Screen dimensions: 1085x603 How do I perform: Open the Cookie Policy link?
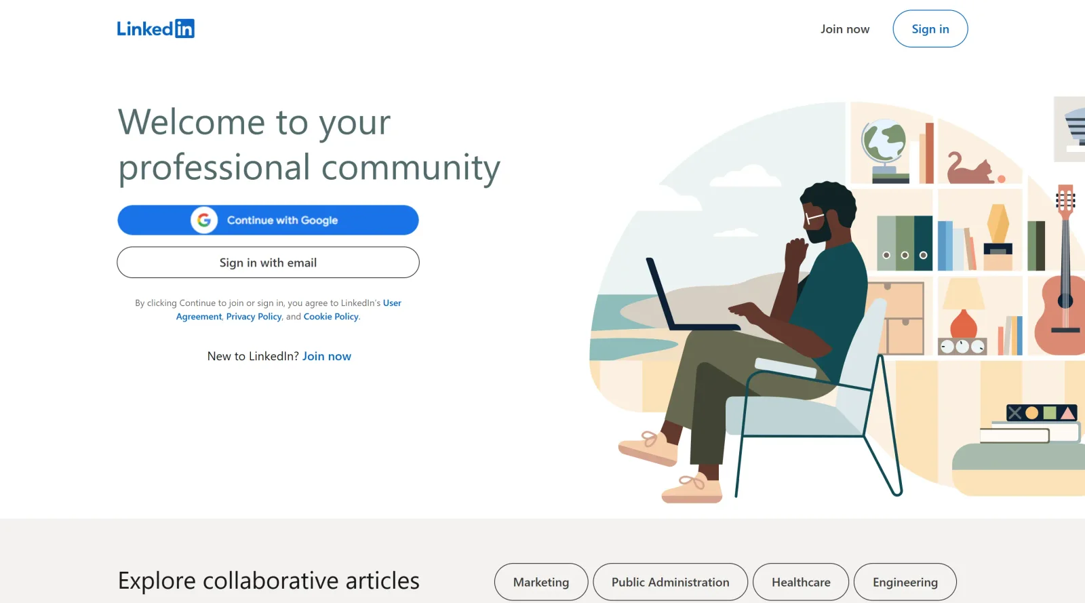(331, 317)
